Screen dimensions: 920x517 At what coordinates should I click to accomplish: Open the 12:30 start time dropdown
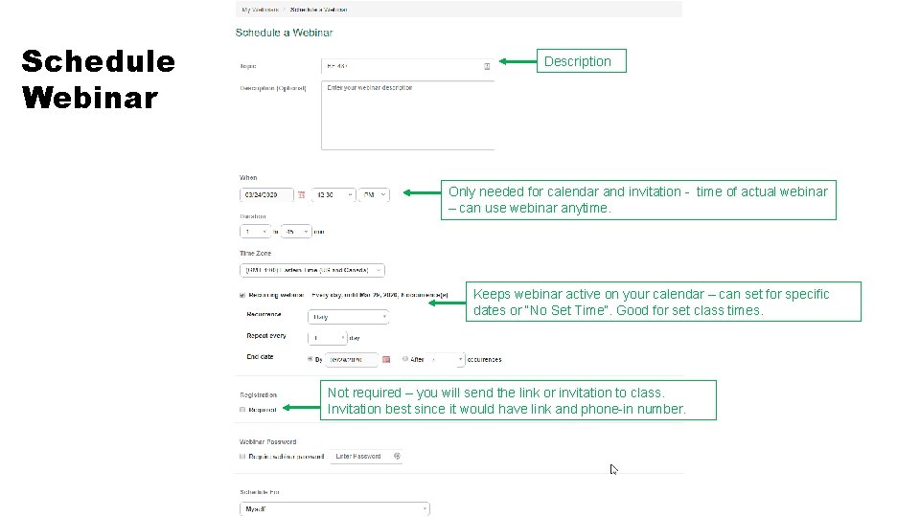(x=333, y=194)
